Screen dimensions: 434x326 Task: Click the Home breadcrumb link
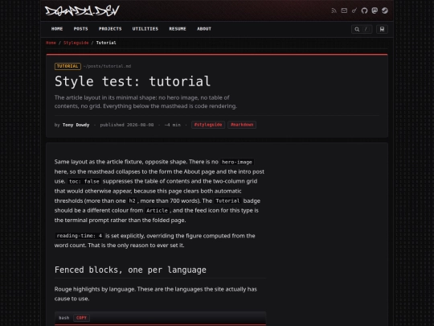click(51, 43)
